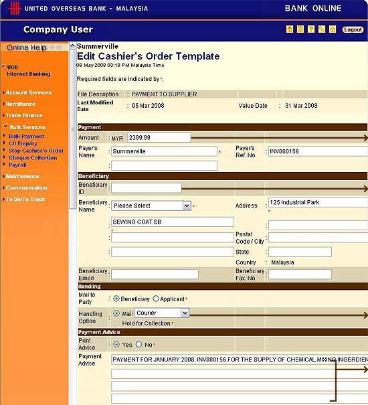368x405 pixels.
Task: Click the Beneficiary Email field
Action: point(155,274)
